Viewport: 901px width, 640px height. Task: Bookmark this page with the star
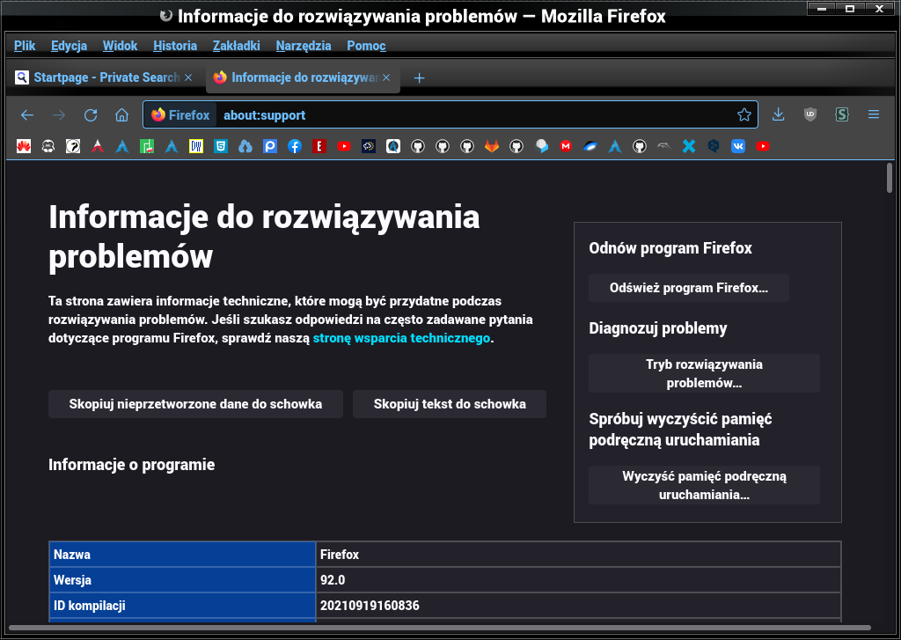tap(744, 115)
